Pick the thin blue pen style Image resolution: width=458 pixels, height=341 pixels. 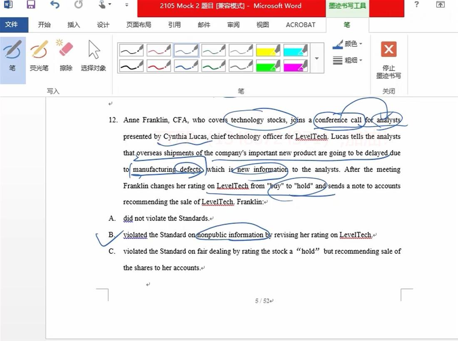[x=186, y=50]
